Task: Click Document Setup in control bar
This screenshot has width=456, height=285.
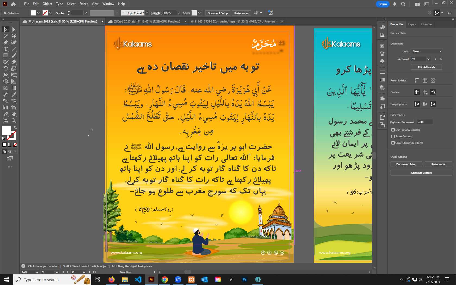Action: (x=218, y=13)
